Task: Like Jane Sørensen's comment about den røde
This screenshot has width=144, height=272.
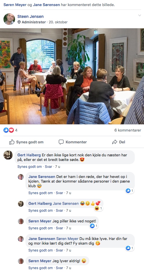Action: [x=40, y=193]
